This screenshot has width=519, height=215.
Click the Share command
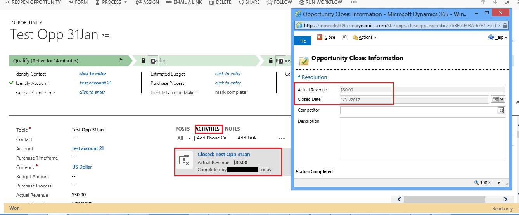[249, 2]
